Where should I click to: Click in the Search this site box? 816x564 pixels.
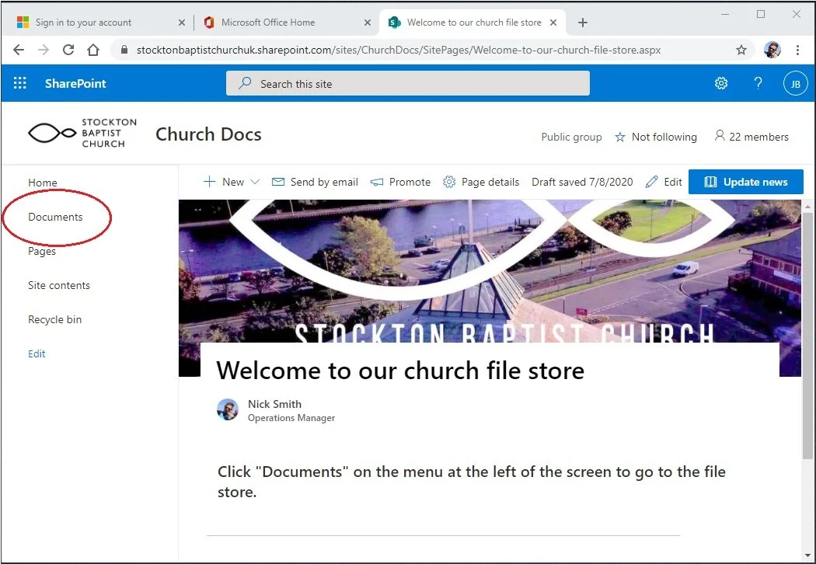tap(408, 83)
